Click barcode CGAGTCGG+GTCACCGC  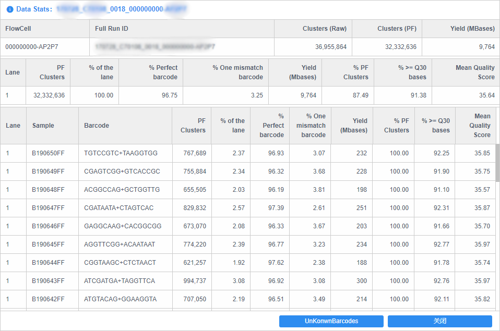point(122,171)
